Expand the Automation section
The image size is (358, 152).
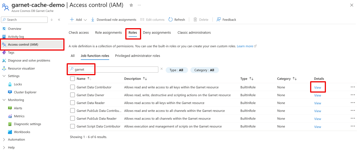tap(4, 140)
